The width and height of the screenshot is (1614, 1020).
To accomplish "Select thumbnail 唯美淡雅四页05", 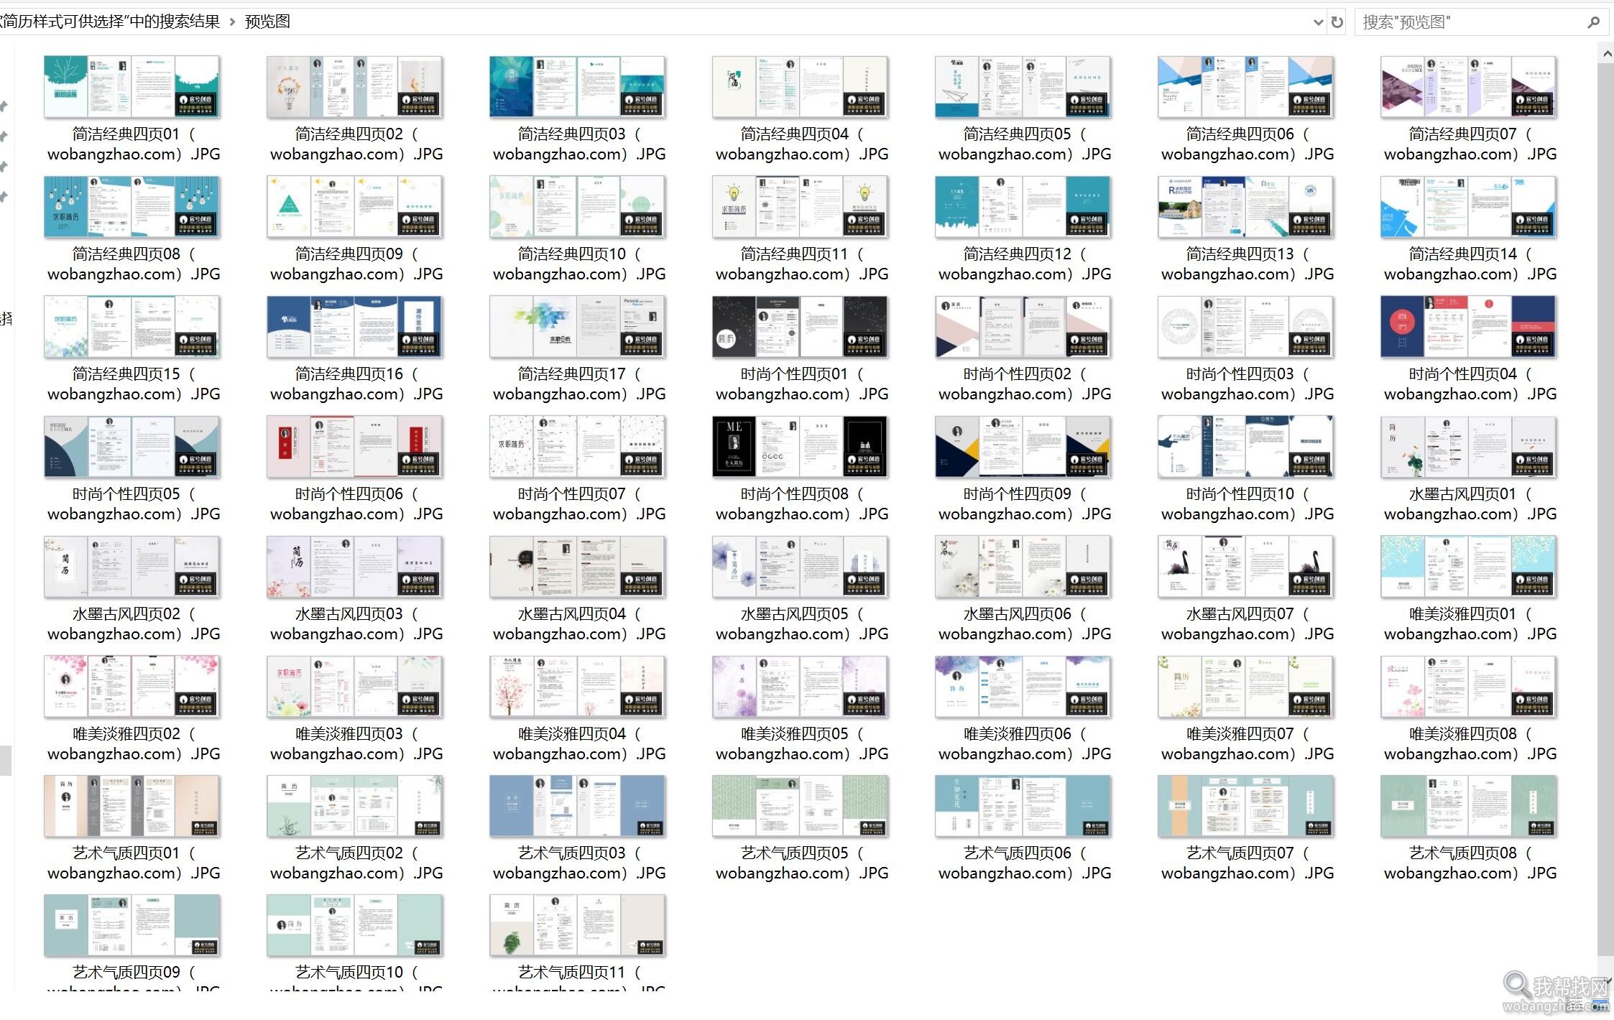I will click(801, 687).
